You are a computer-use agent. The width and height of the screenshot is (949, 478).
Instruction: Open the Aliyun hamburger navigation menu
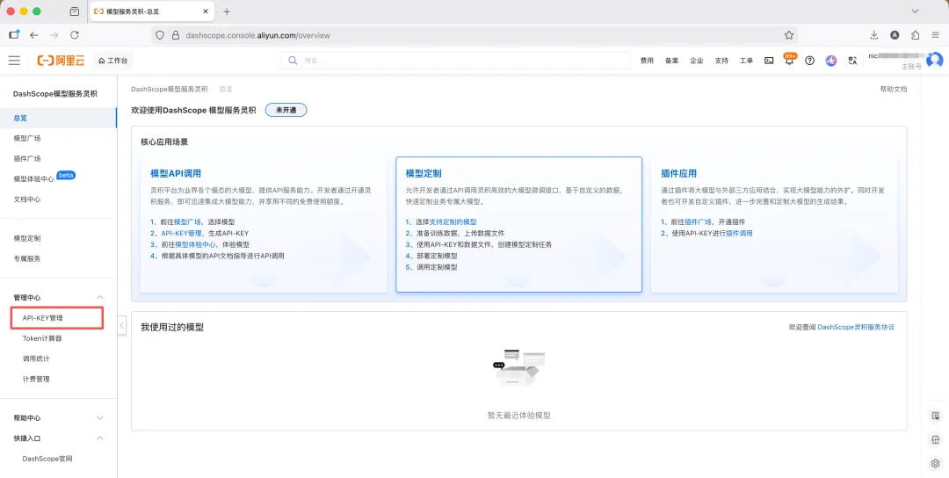tap(14, 61)
